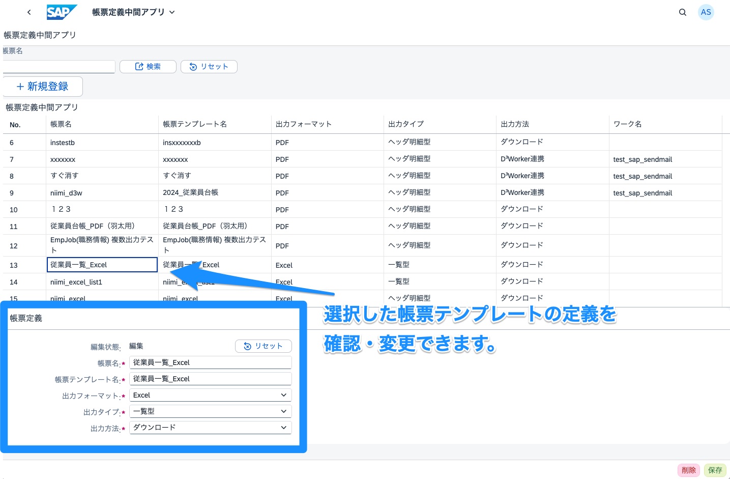Open the search magnifier in the header

pos(683,12)
